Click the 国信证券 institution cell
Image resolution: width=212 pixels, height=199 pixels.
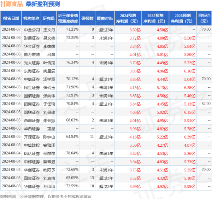pyautogui.click(x=32, y=96)
